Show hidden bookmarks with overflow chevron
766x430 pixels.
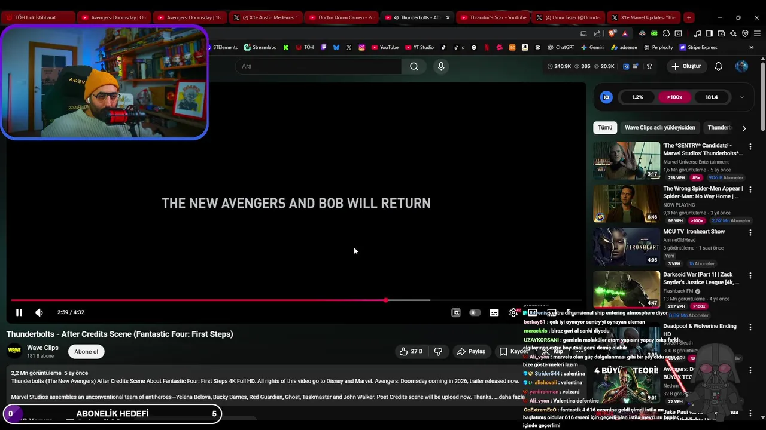click(751, 47)
